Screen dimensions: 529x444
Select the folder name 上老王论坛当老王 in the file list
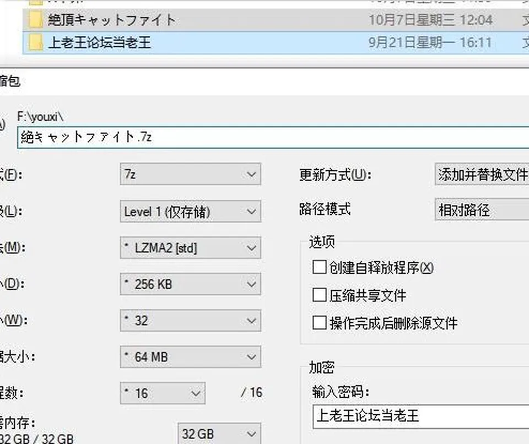click(x=100, y=42)
